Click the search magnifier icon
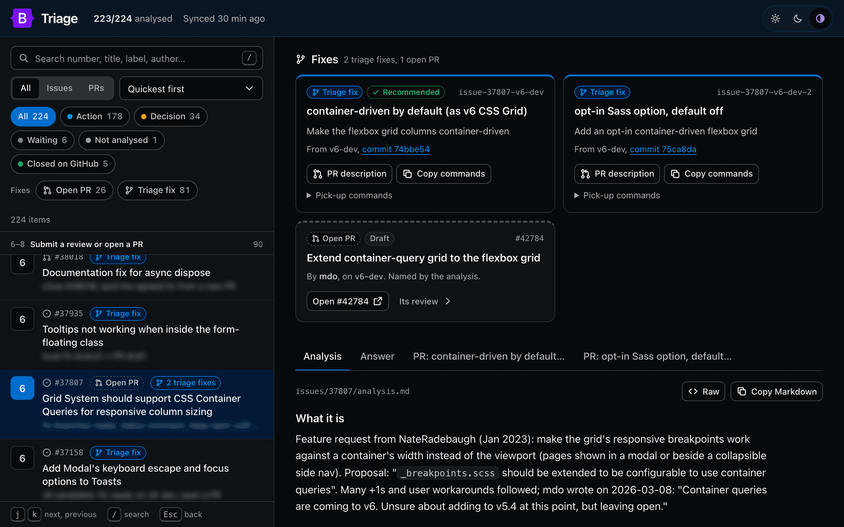 coord(24,58)
